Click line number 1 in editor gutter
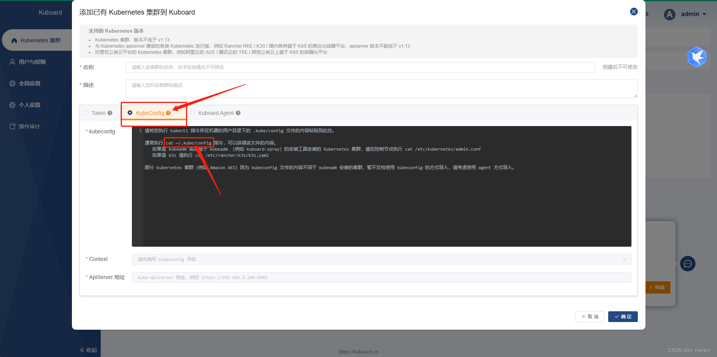 [140, 131]
